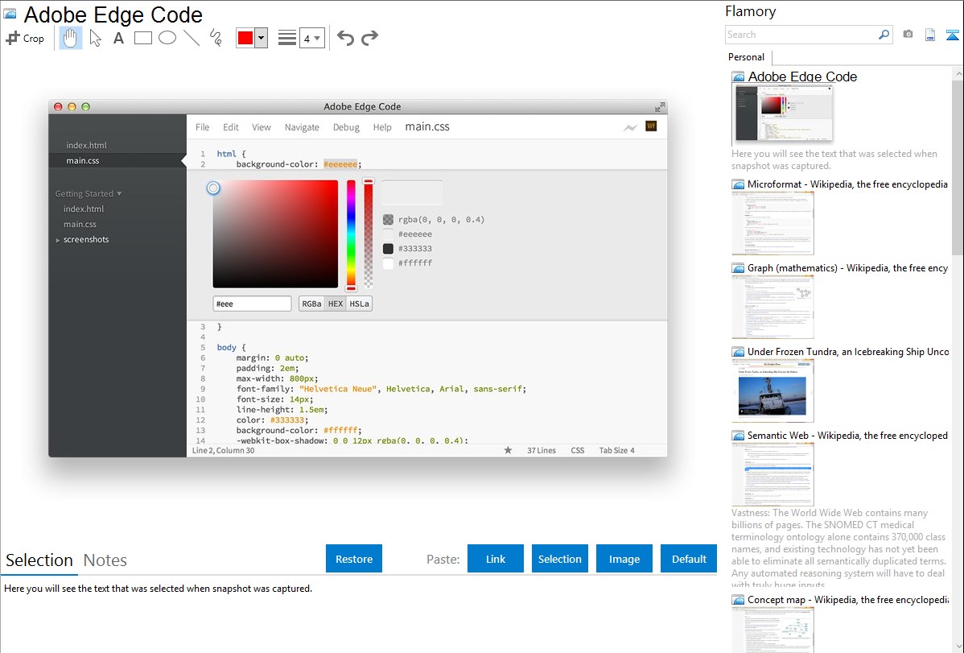
Task: Click the Default paste button
Action: (x=689, y=559)
